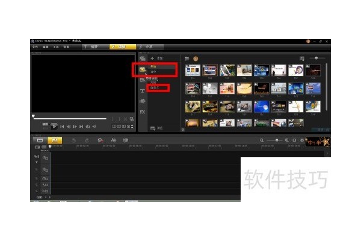Screen dimensions: 361x241
Task: Toggle the video track button
Action: click(x=45, y=158)
